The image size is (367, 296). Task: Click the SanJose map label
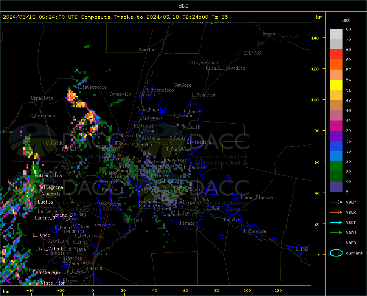pyautogui.click(x=183, y=85)
